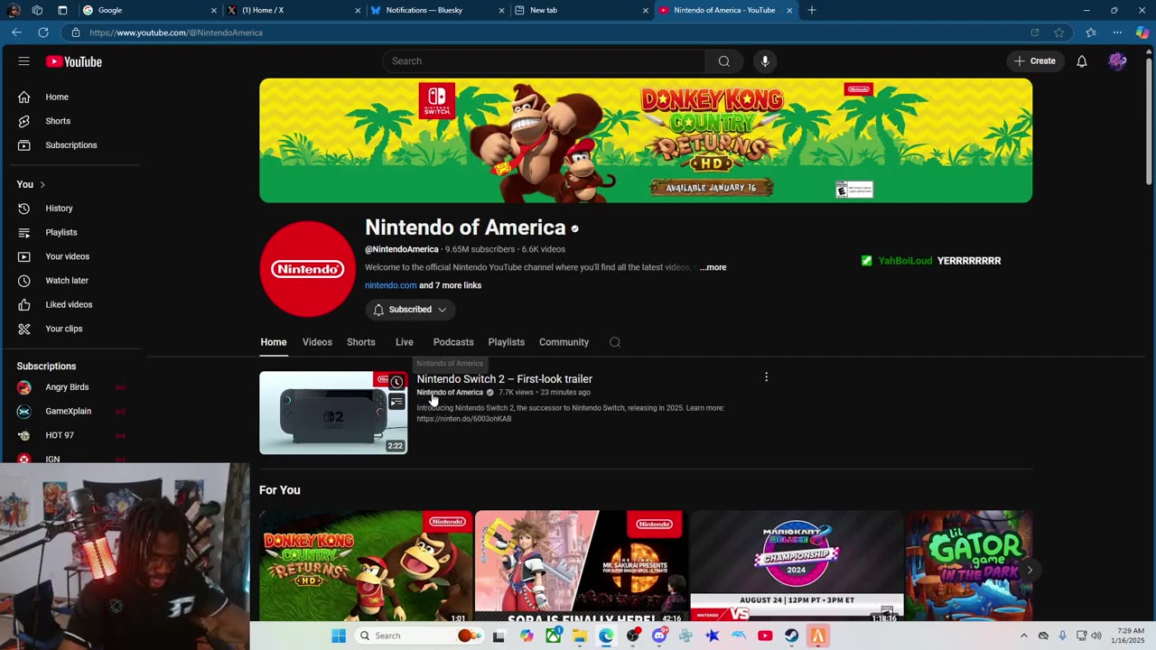Expand the channel description with ...more
The width and height of the screenshot is (1156, 650).
[x=713, y=267]
